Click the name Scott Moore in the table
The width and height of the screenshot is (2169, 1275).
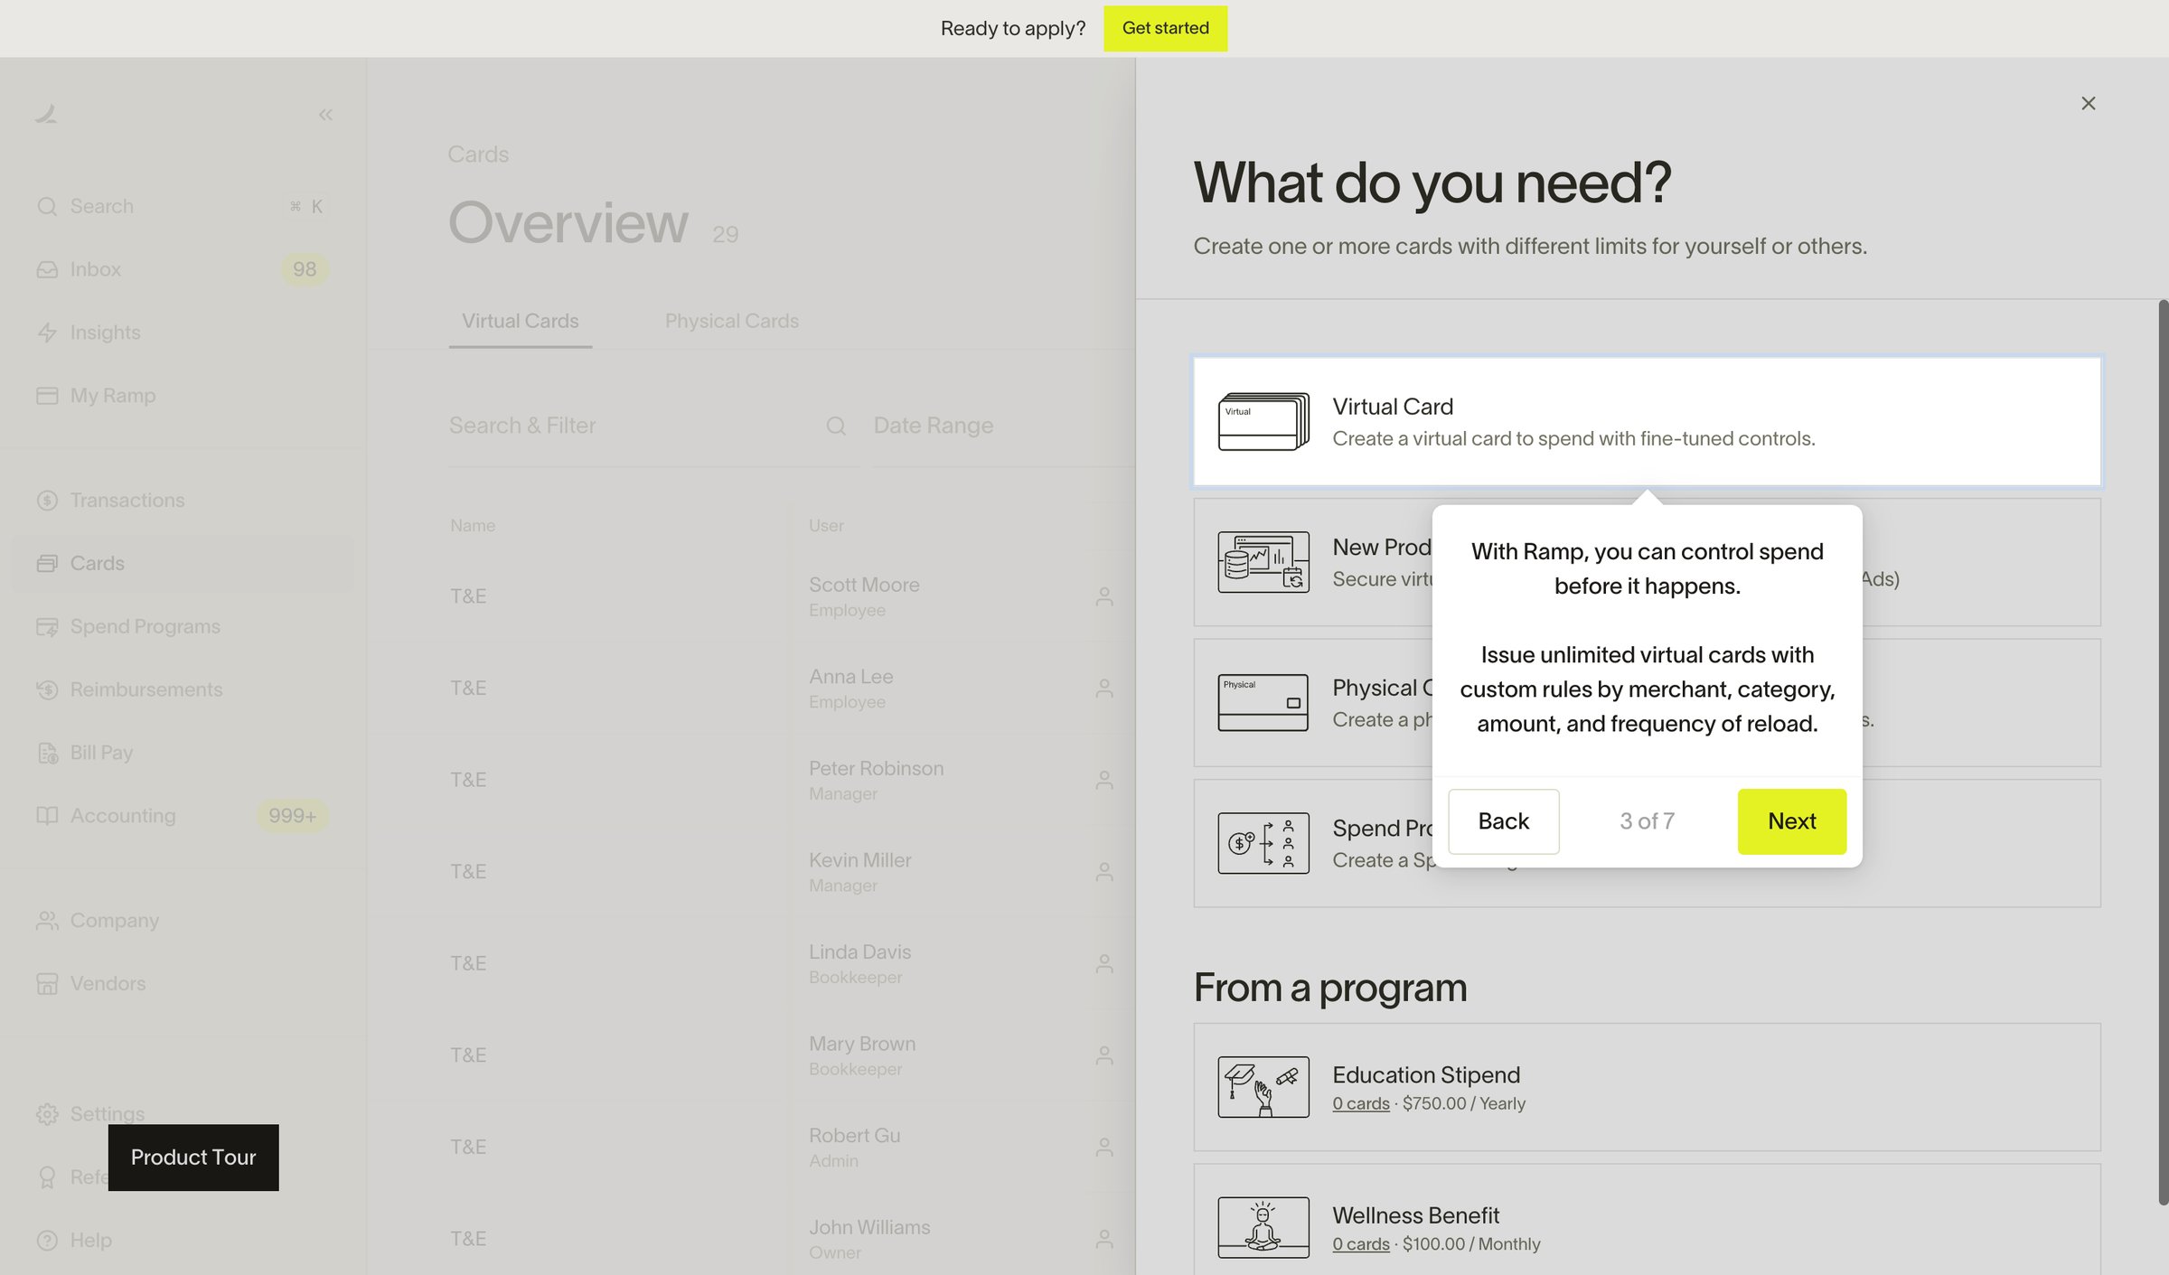pos(864,585)
